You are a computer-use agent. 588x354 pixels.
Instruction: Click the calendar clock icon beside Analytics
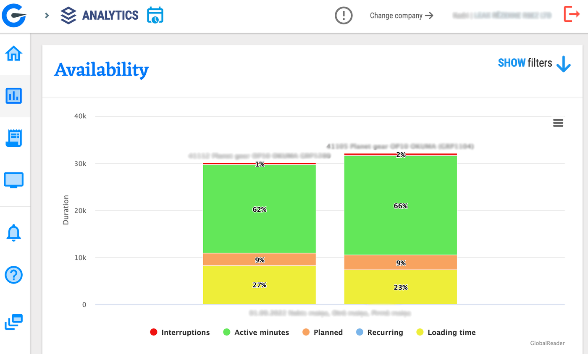click(x=155, y=15)
